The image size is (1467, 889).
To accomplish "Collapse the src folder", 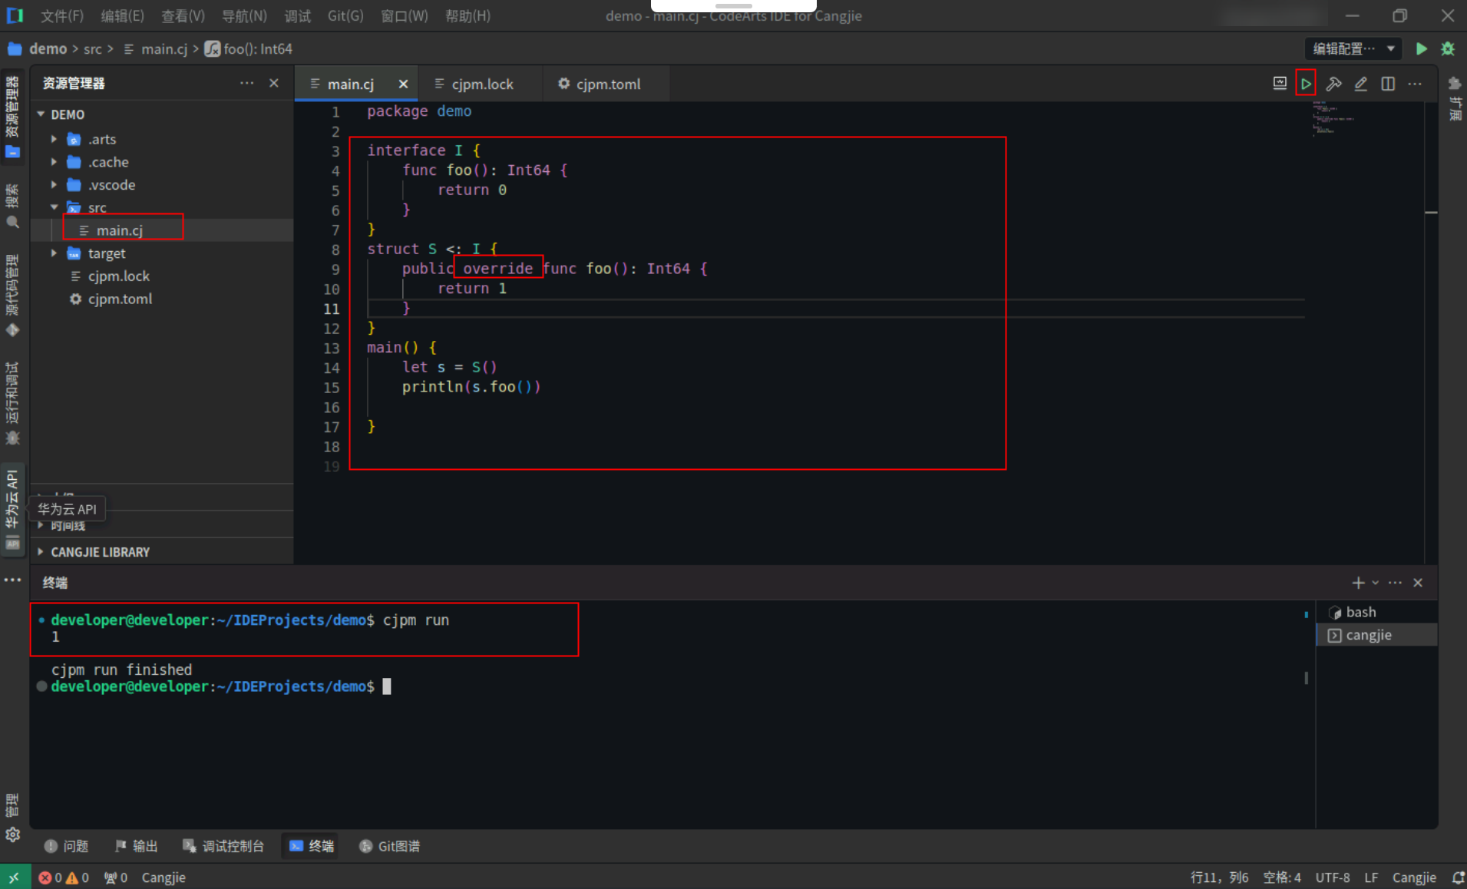I will click(54, 207).
